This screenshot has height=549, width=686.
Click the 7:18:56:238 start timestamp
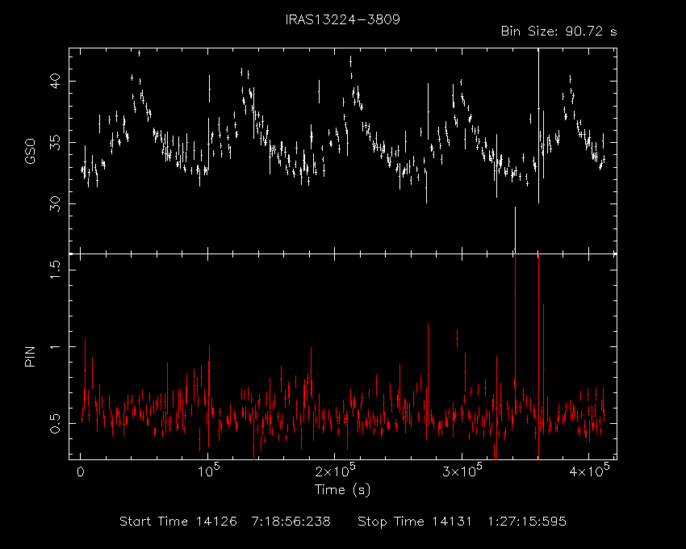[x=291, y=522]
